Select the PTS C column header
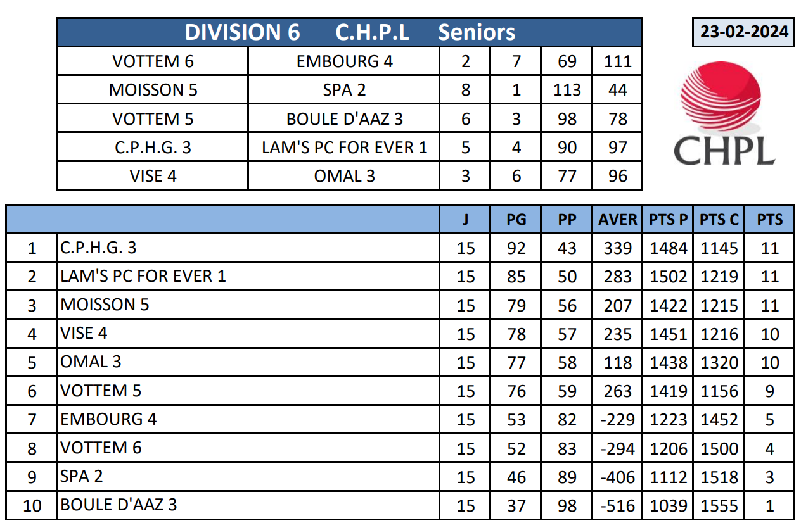Screen dimensions: 801x523 (719, 220)
